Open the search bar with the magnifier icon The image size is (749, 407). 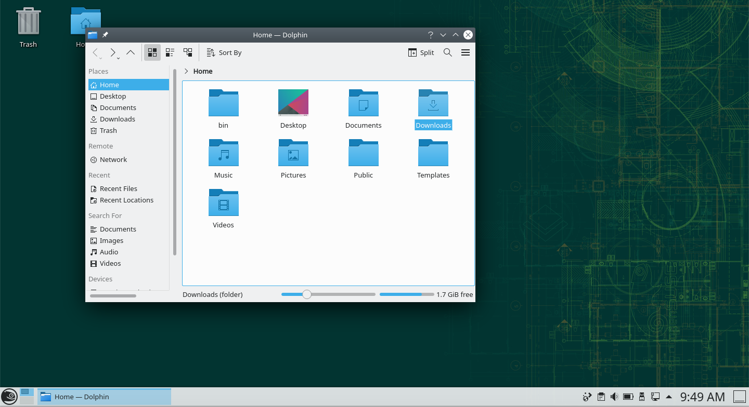coord(447,52)
